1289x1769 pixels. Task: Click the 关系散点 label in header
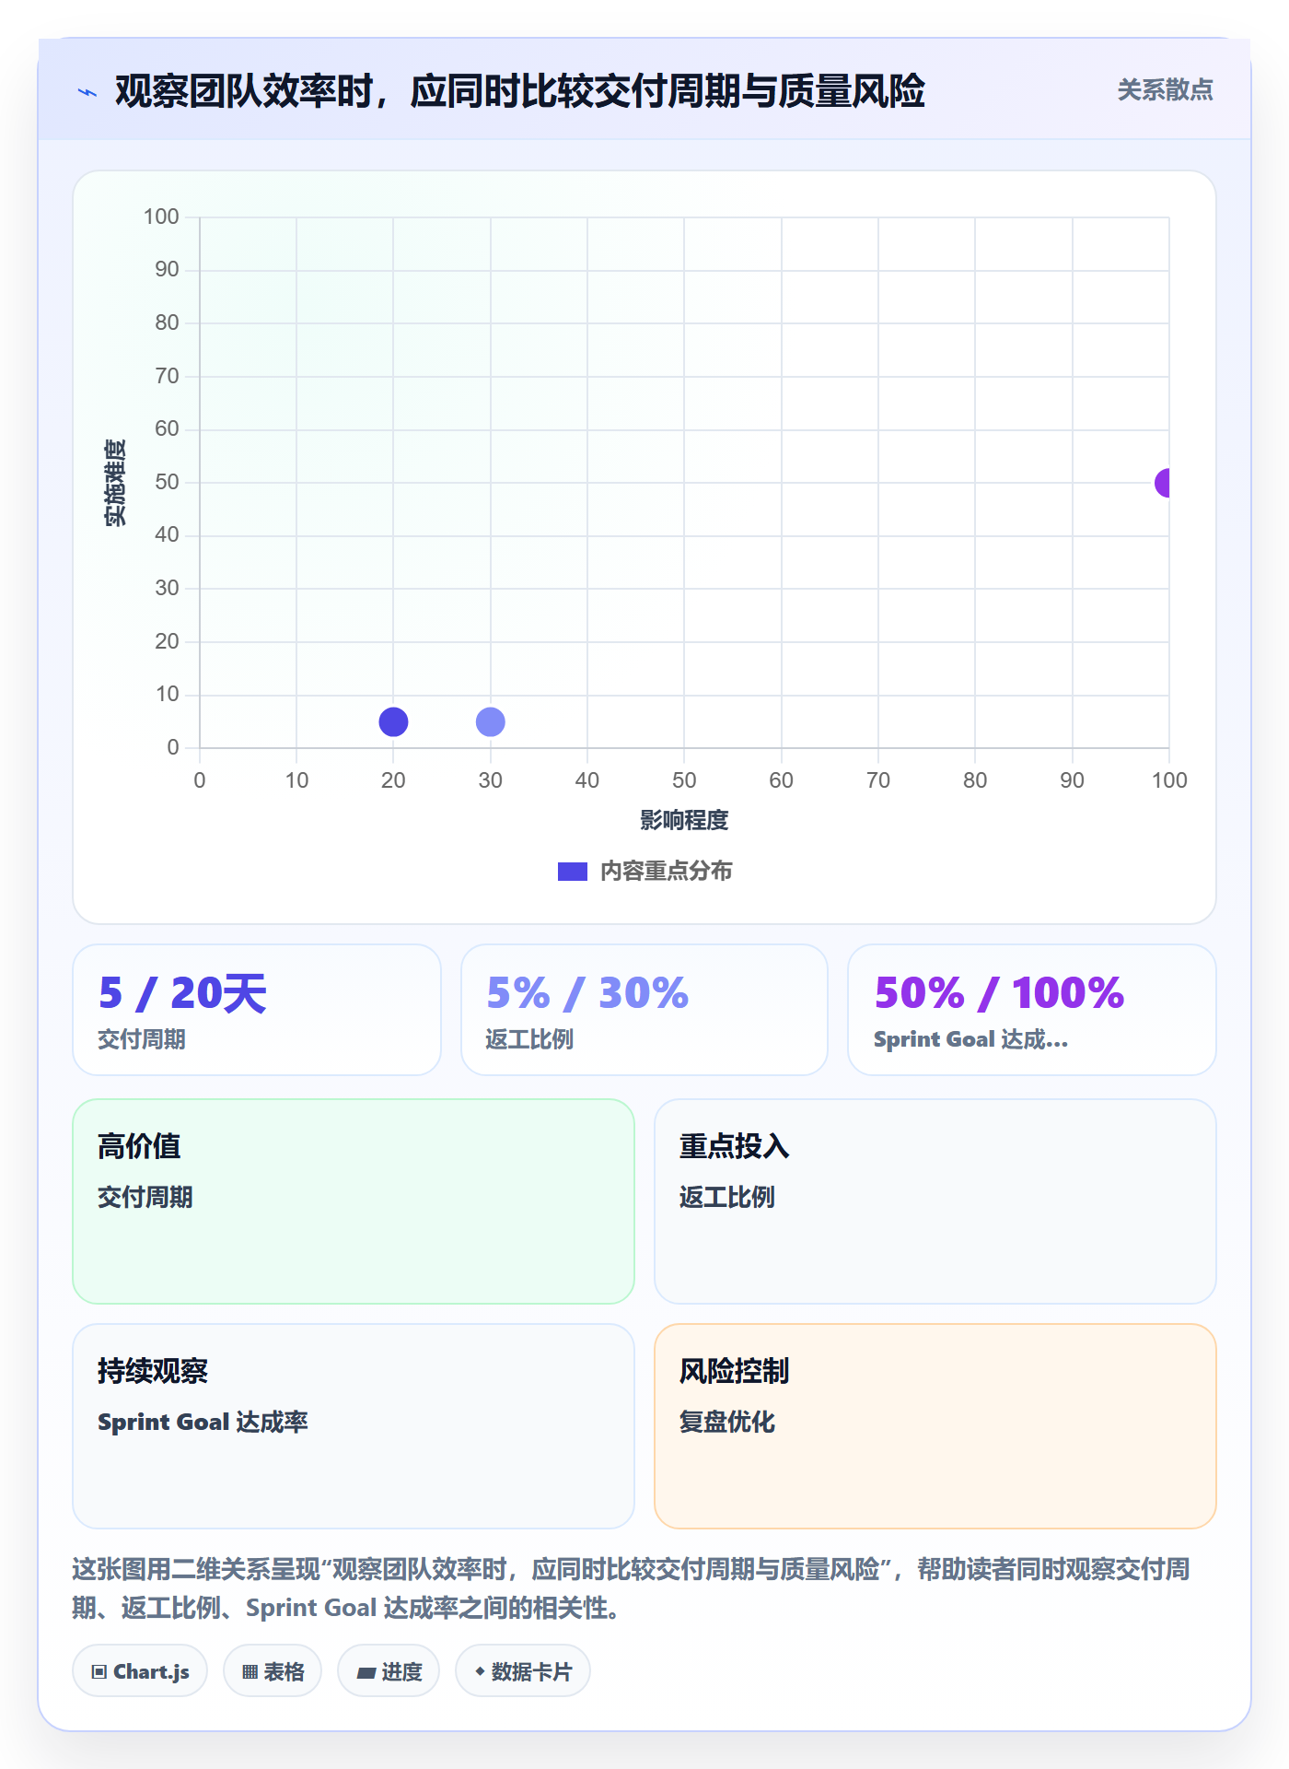[x=1165, y=90]
